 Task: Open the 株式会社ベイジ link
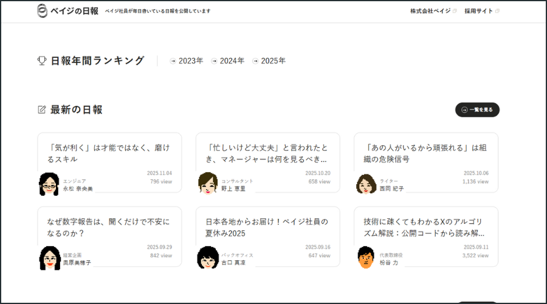click(430, 11)
